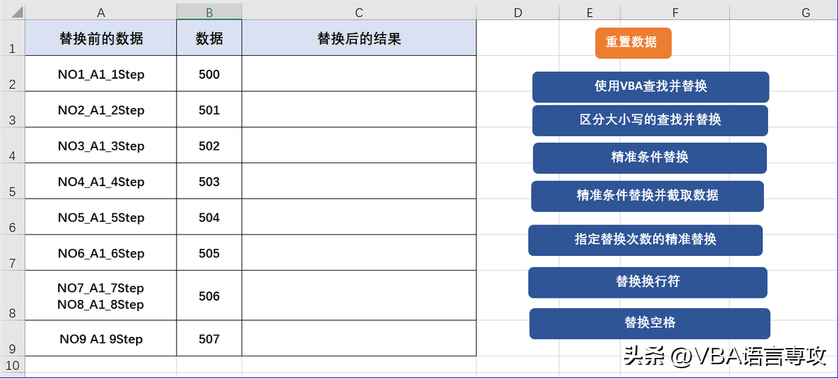Image resolution: width=838 pixels, height=378 pixels.
Task: Select row 4 header
Action: click(x=13, y=146)
